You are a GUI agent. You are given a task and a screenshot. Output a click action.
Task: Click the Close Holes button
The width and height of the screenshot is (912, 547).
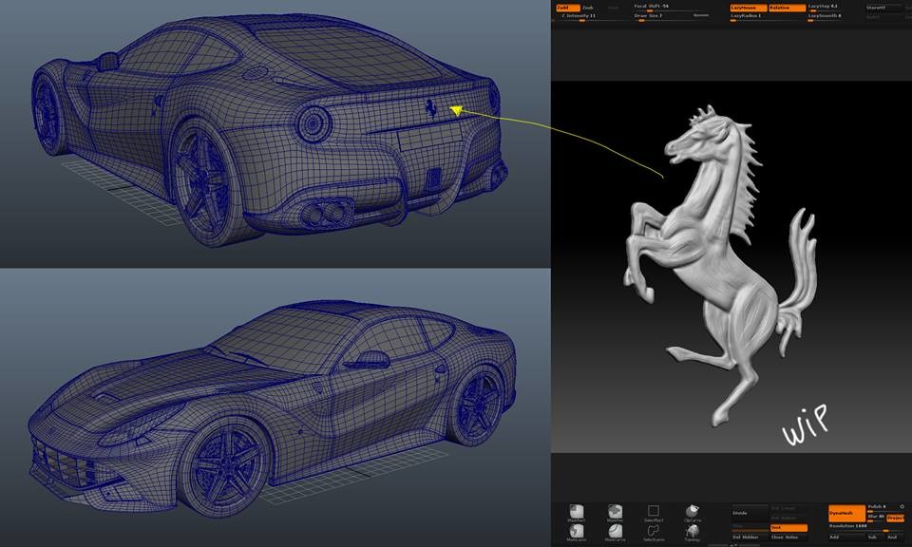(x=788, y=538)
